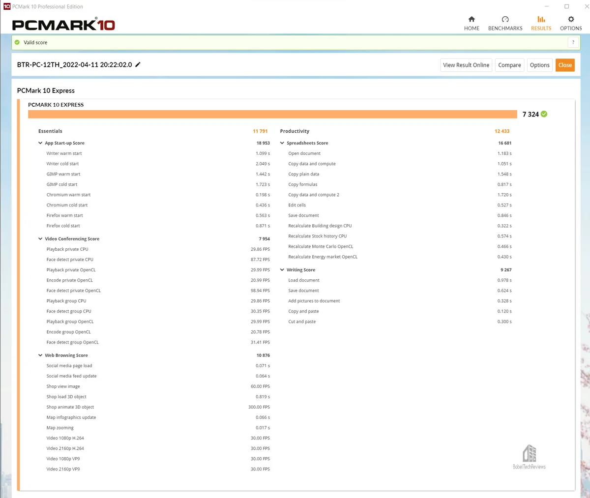Select the Face detect group OpenCL row
The height and width of the screenshot is (498, 590).
click(x=158, y=342)
